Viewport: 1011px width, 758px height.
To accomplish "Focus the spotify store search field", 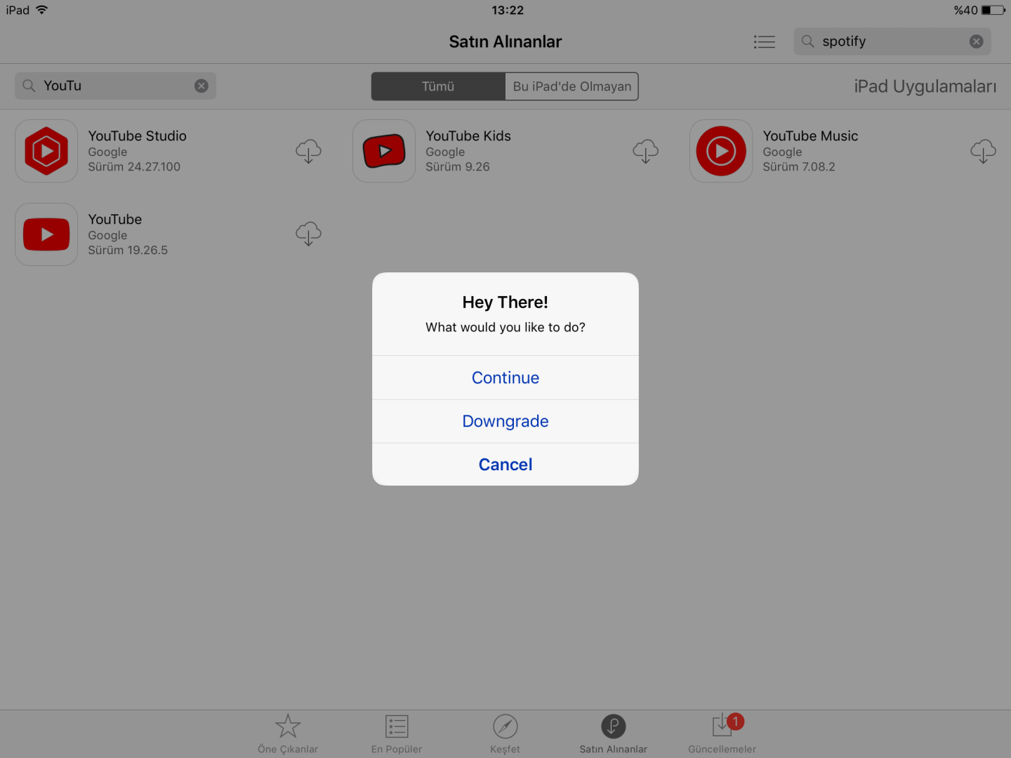I will click(892, 41).
